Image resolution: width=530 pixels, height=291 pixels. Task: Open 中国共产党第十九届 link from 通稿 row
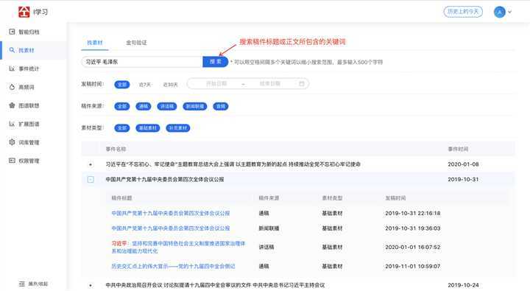pos(171,213)
